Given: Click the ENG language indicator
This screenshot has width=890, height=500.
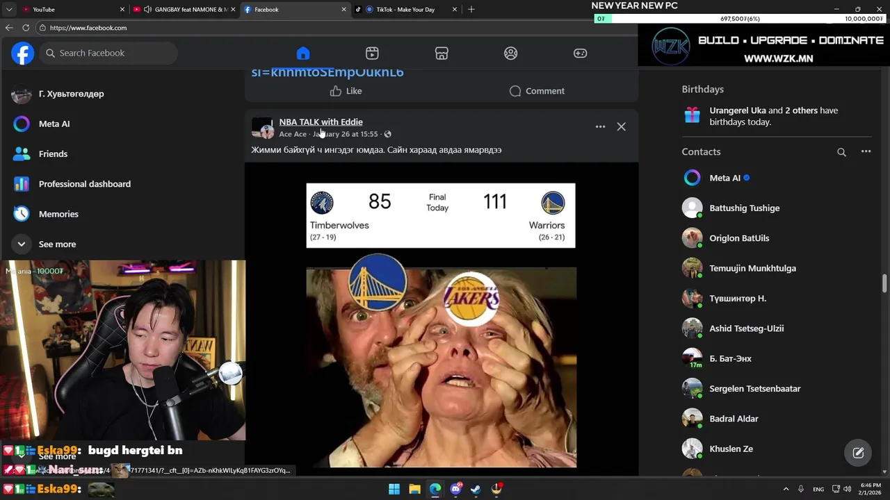Looking at the screenshot, I should tap(818, 489).
